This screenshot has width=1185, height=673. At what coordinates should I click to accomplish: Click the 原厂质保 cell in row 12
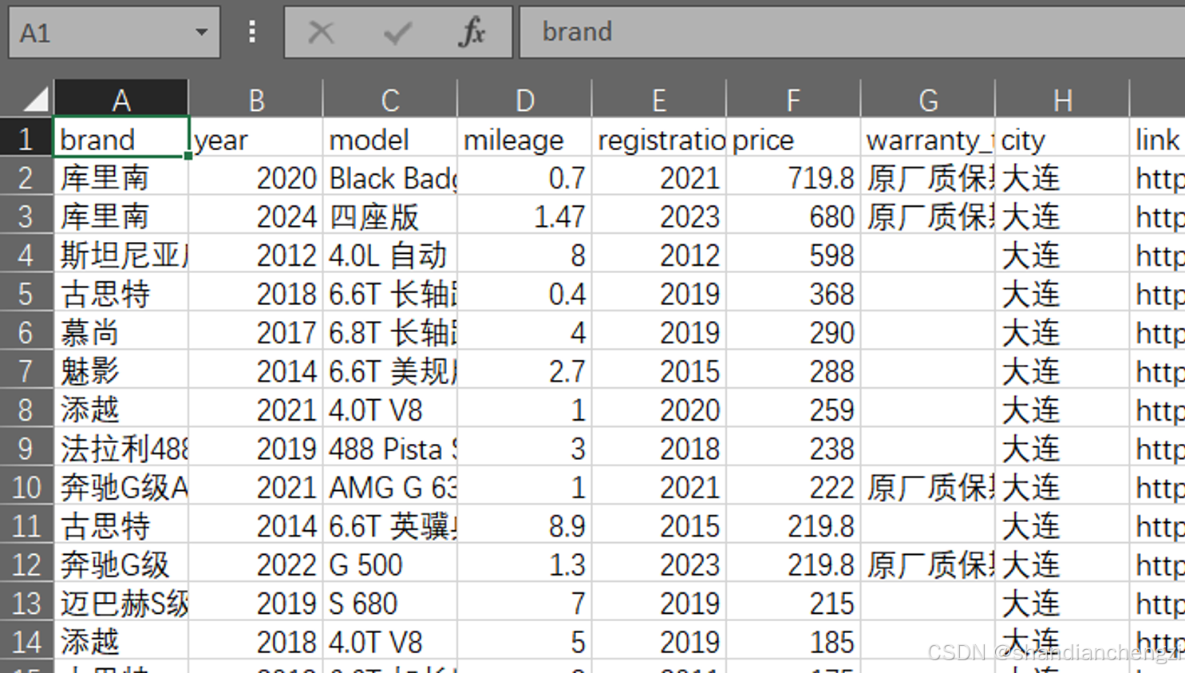(x=928, y=564)
